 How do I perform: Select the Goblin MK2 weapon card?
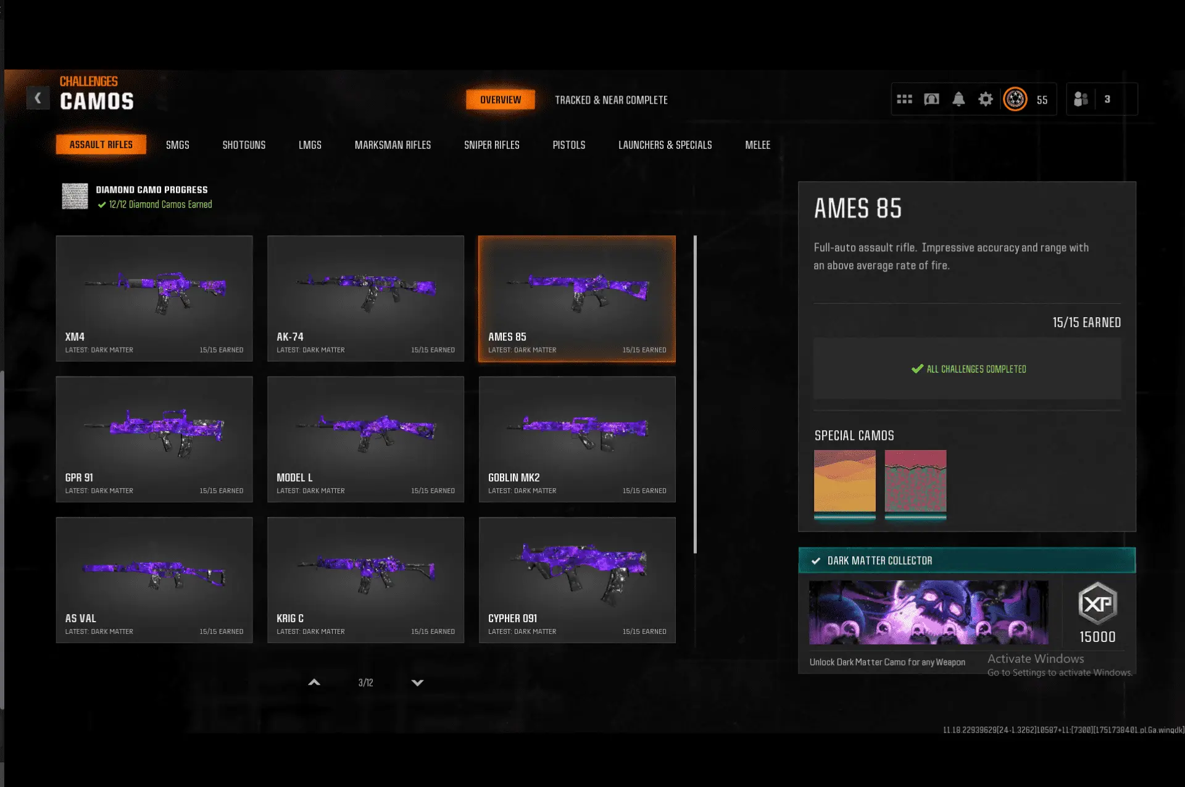point(576,439)
